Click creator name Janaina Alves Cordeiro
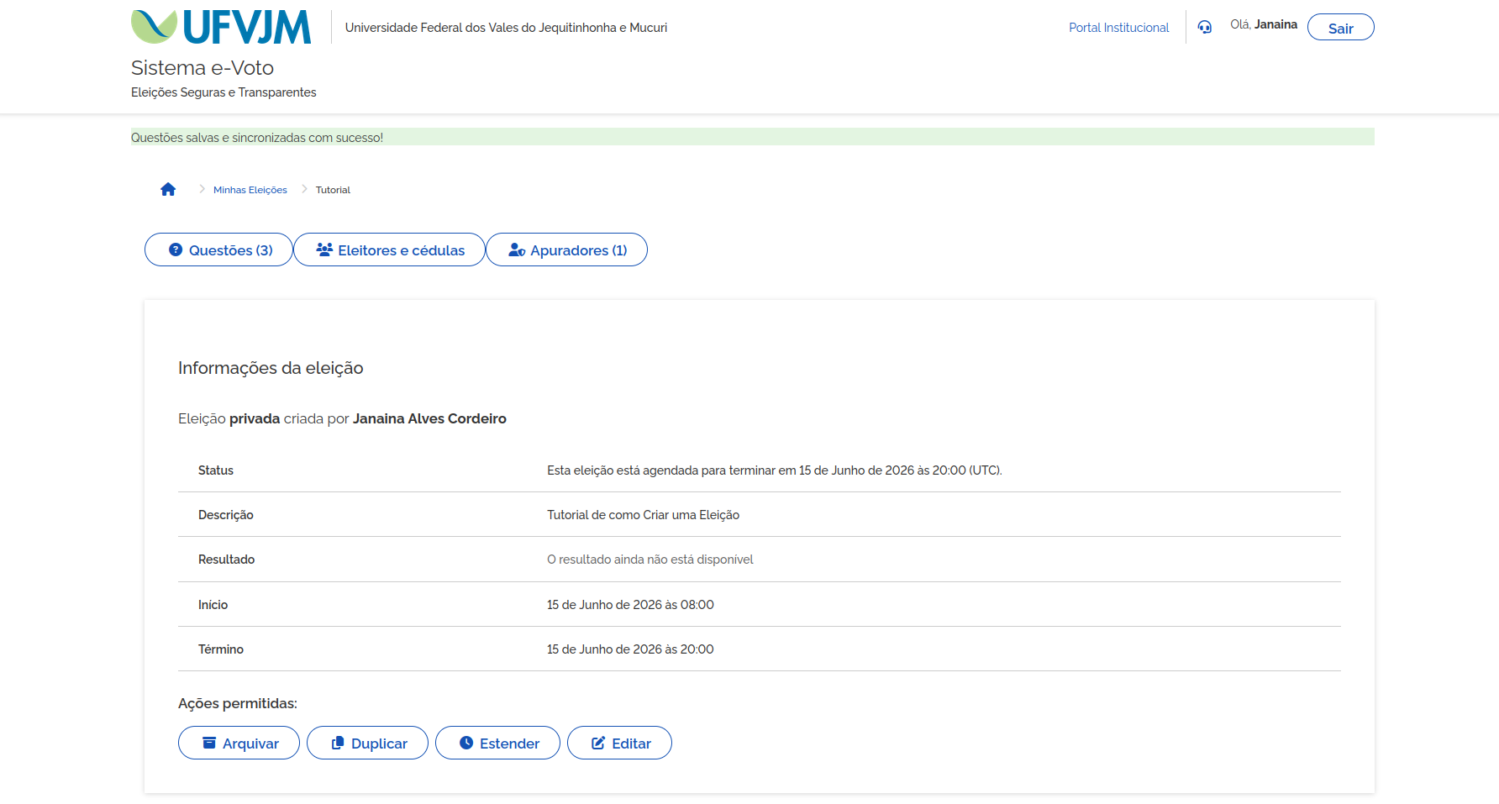Screen dimensions: 1499x804 (429, 418)
